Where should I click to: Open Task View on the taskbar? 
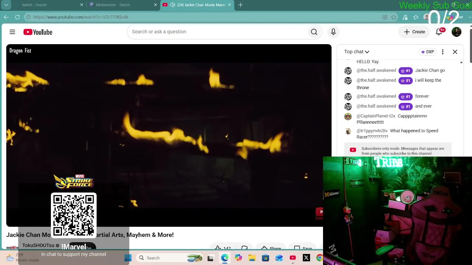coord(211,258)
